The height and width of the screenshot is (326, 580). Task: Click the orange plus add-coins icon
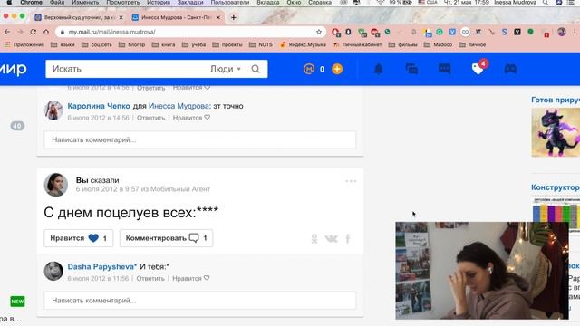(337, 69)
